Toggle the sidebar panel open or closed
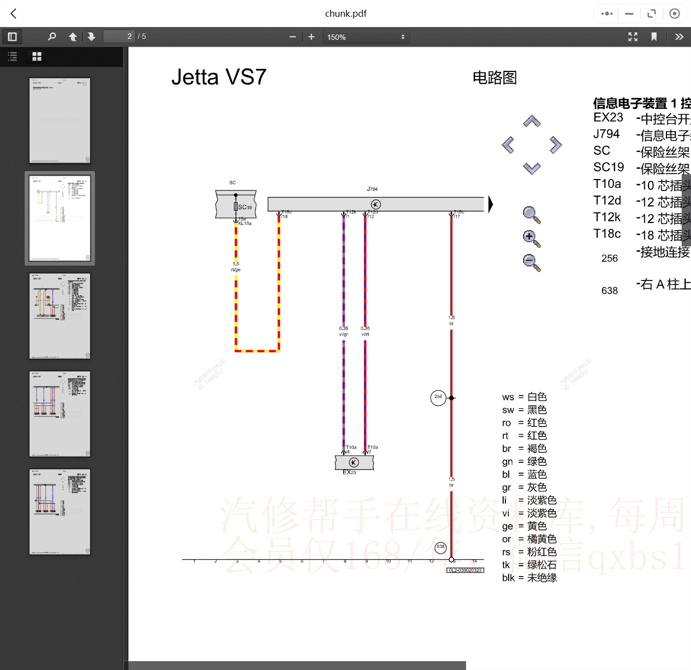691x670 pixels. pyautogui.click(x=12, y=36)
